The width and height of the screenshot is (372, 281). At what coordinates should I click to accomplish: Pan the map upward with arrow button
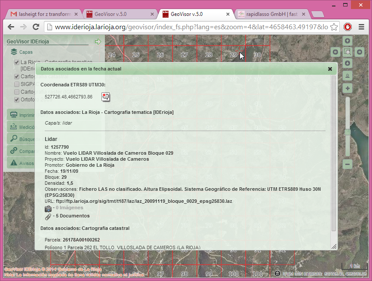point(347,41)
